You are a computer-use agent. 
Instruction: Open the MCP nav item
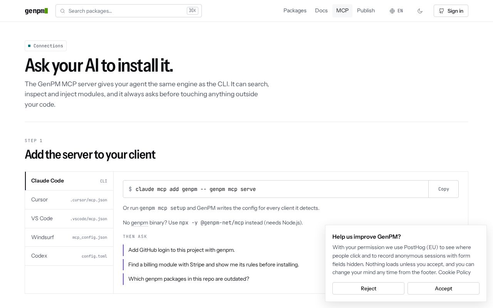click(342, 11)
